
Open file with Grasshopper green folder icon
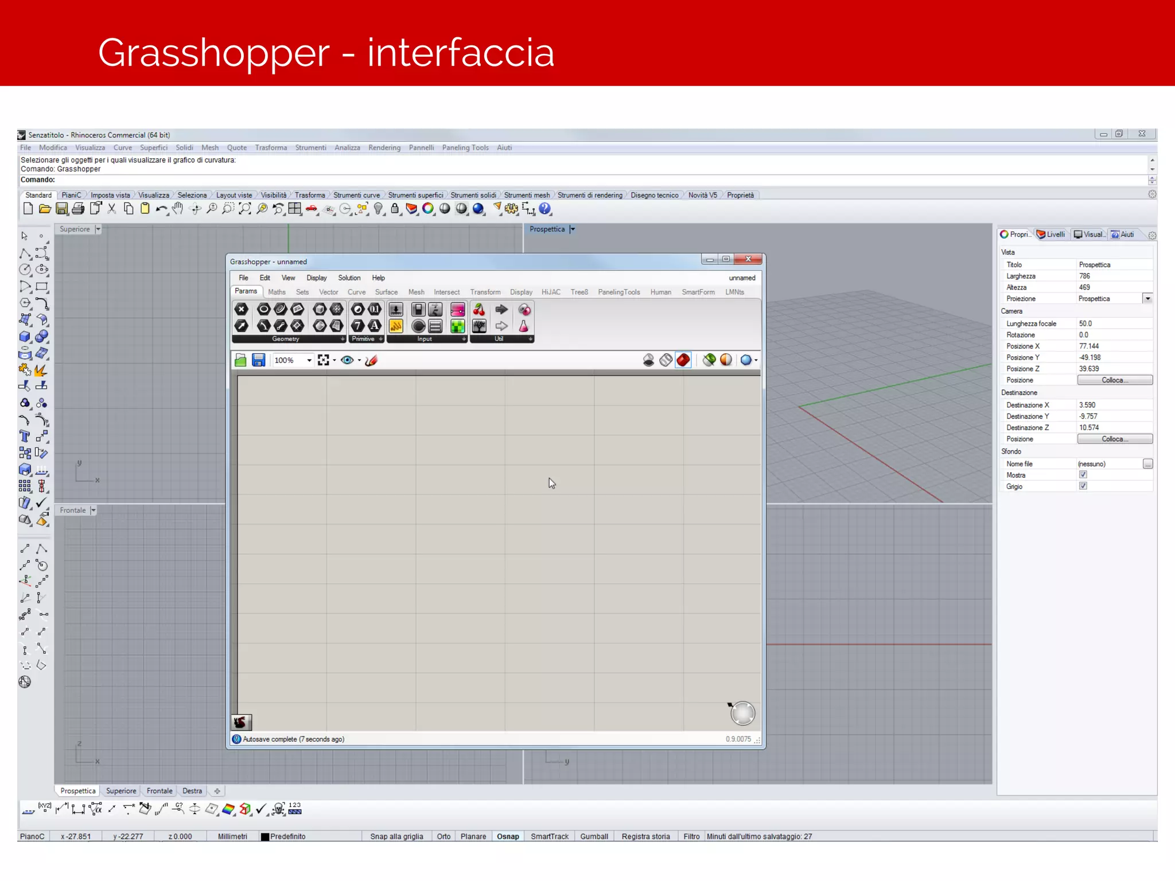click(241, 360)
